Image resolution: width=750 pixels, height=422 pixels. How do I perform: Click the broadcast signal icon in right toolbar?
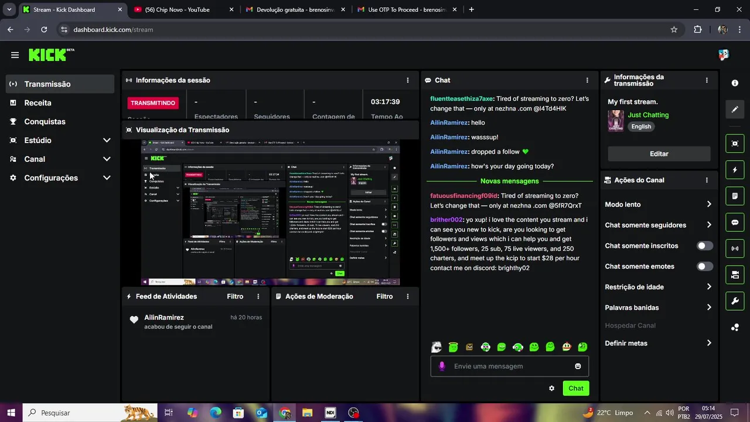735,249
